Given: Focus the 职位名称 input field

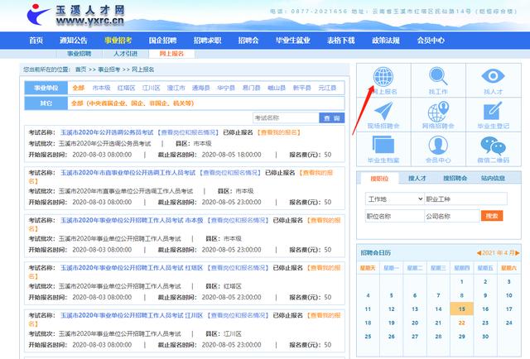Looking at the screenshot, I should (x=394, y=216).
